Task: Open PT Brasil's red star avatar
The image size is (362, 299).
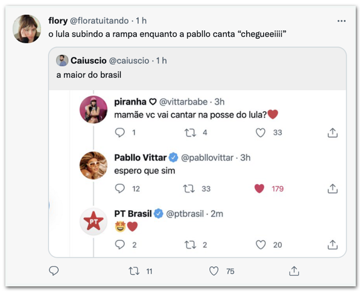Action: pos(94,223)
